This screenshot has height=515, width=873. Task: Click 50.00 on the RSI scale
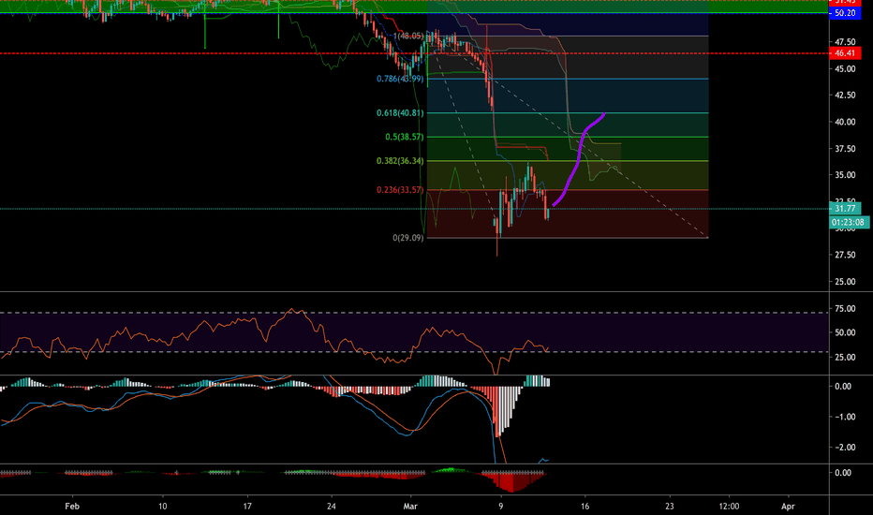pyautogui.click(x=845, y=333)
